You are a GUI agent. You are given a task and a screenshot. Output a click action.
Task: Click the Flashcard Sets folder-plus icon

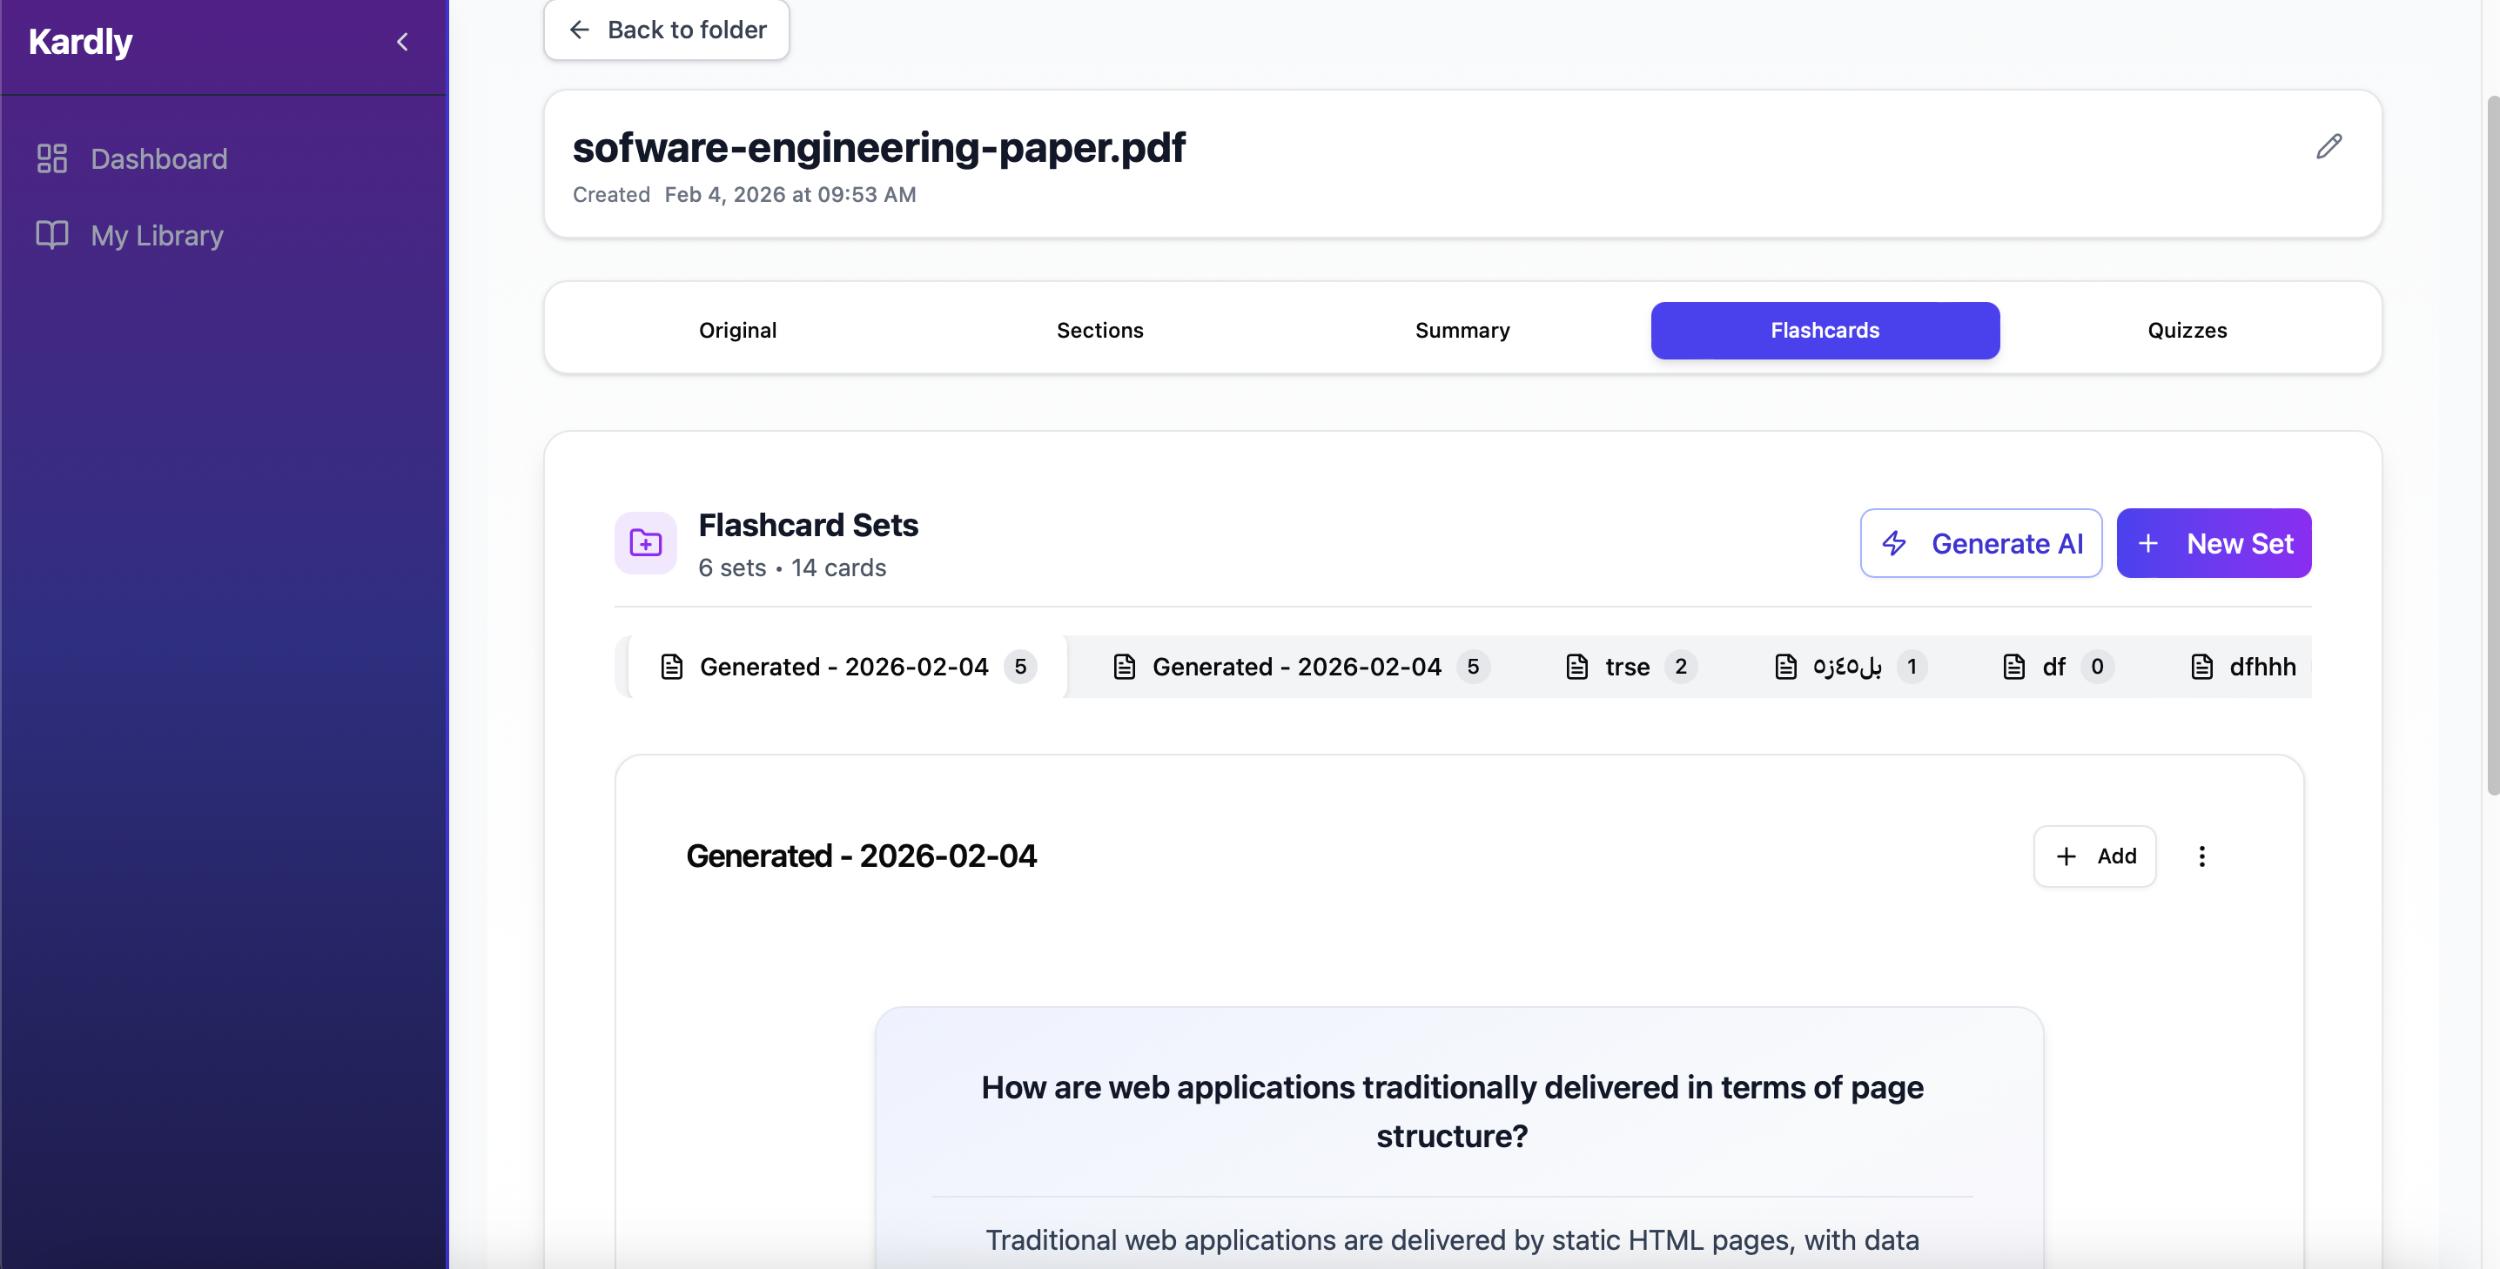point(645,542)
